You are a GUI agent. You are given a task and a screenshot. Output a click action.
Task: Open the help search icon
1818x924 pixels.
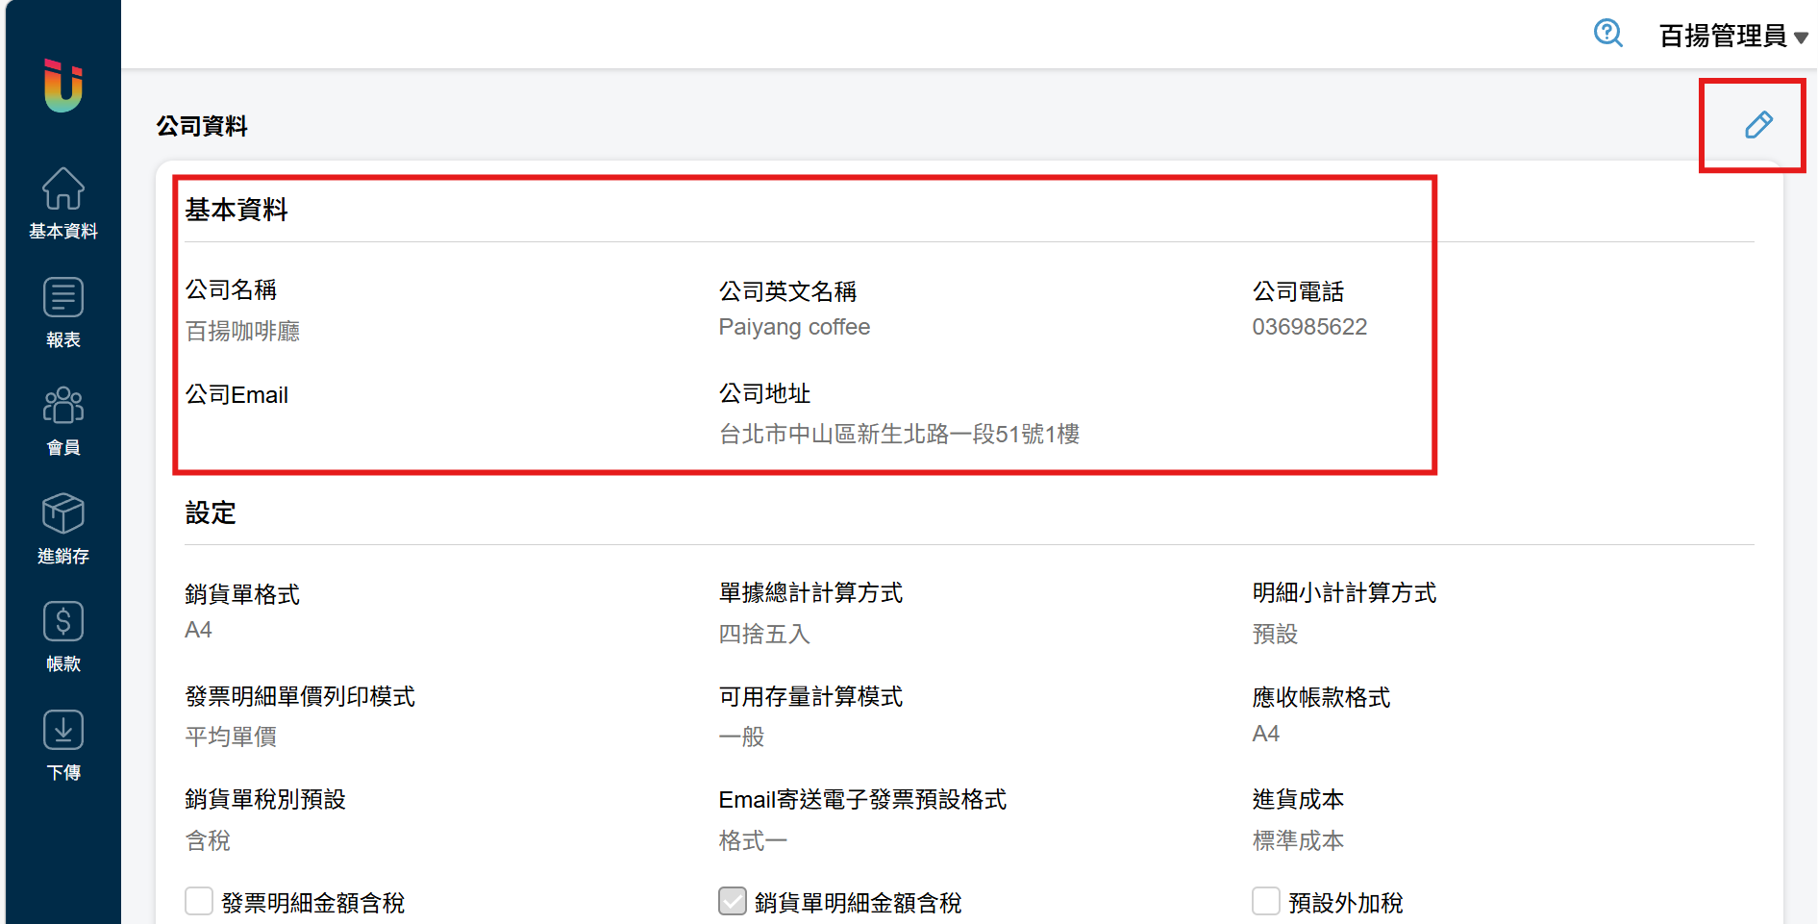click(1607, 34)
